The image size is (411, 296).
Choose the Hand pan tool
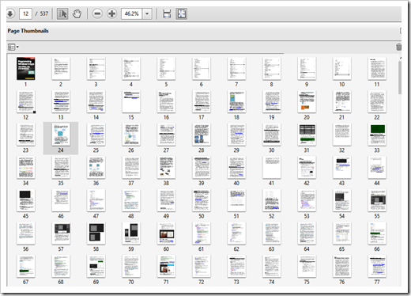[77, 13]
